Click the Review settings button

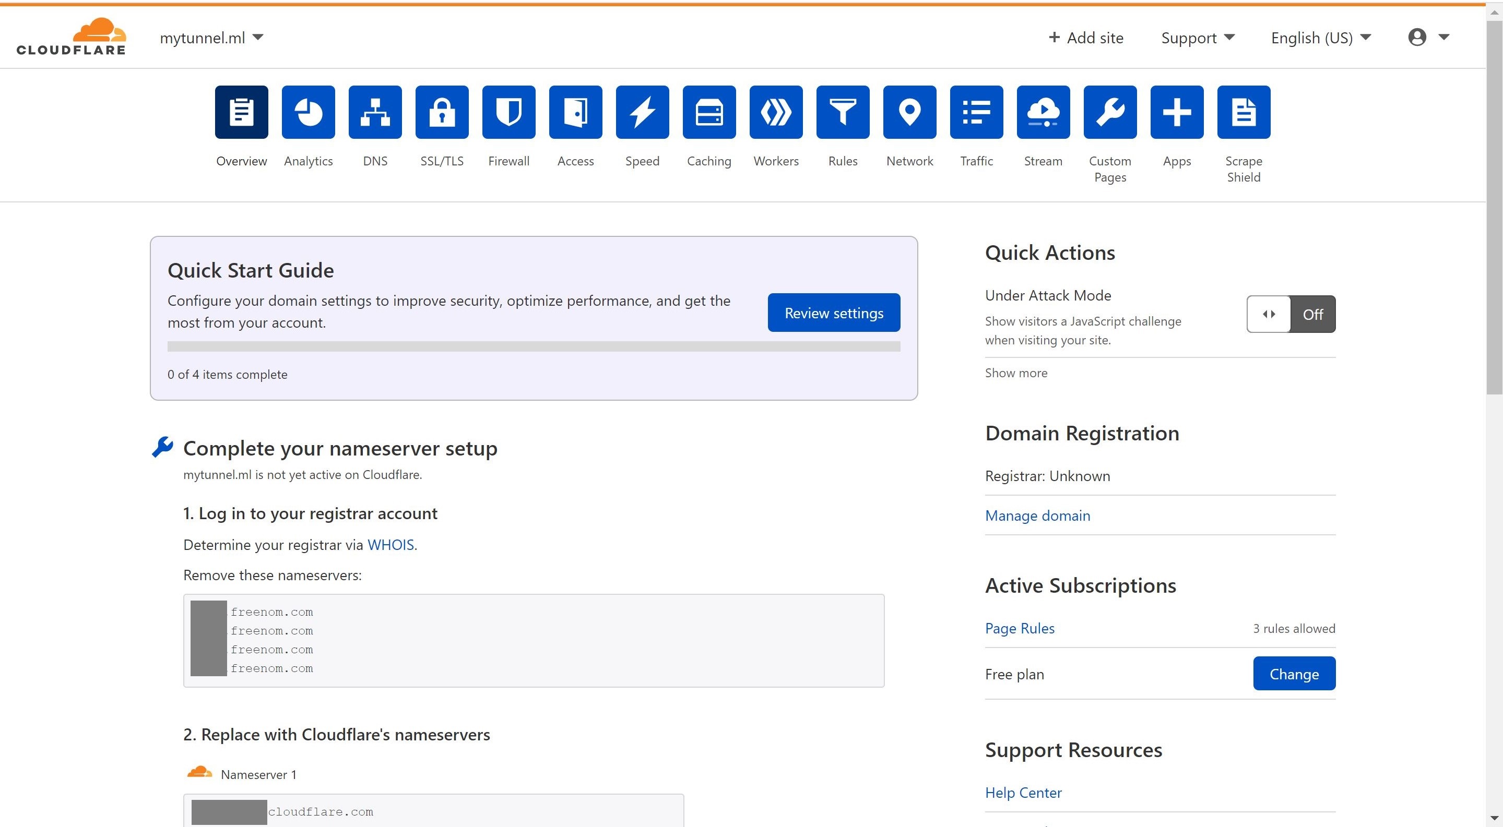834,313
